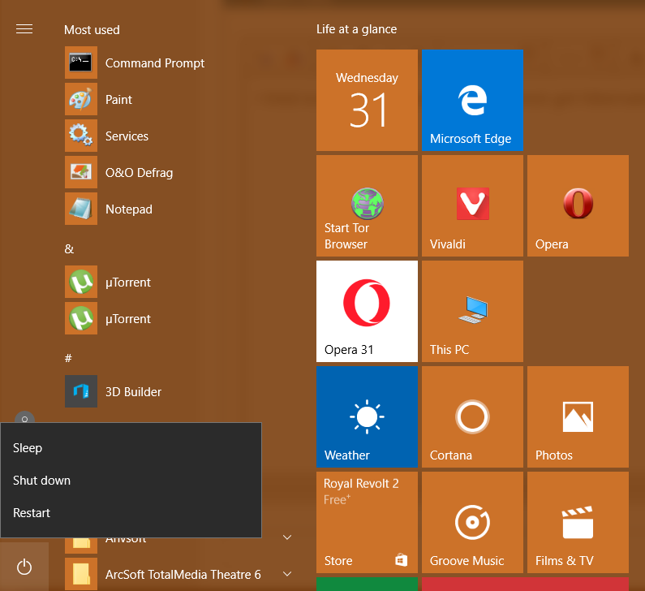Launch the Vivaldi tile

[x=472, y=205]
